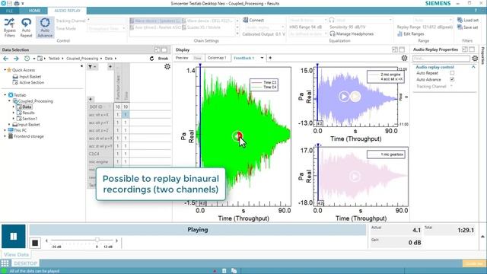Select Input Basket under Quick Access

30,76
